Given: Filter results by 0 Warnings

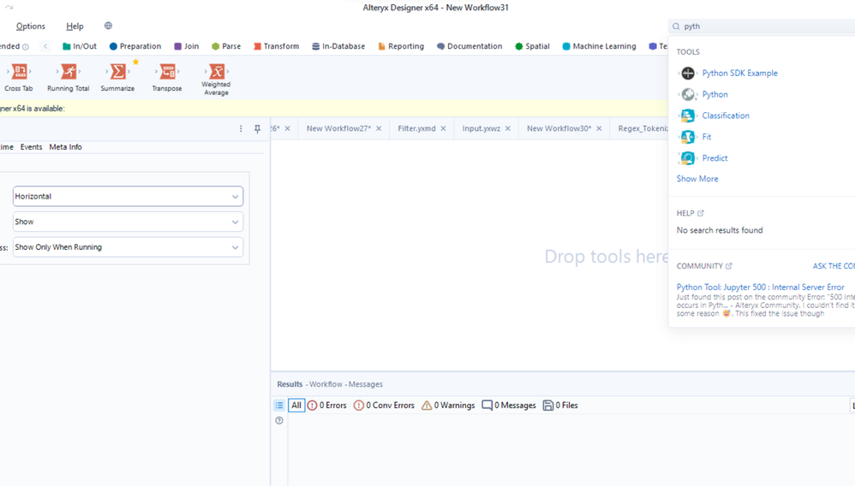Looking at the screenshot, I should [x=448, y=406].
